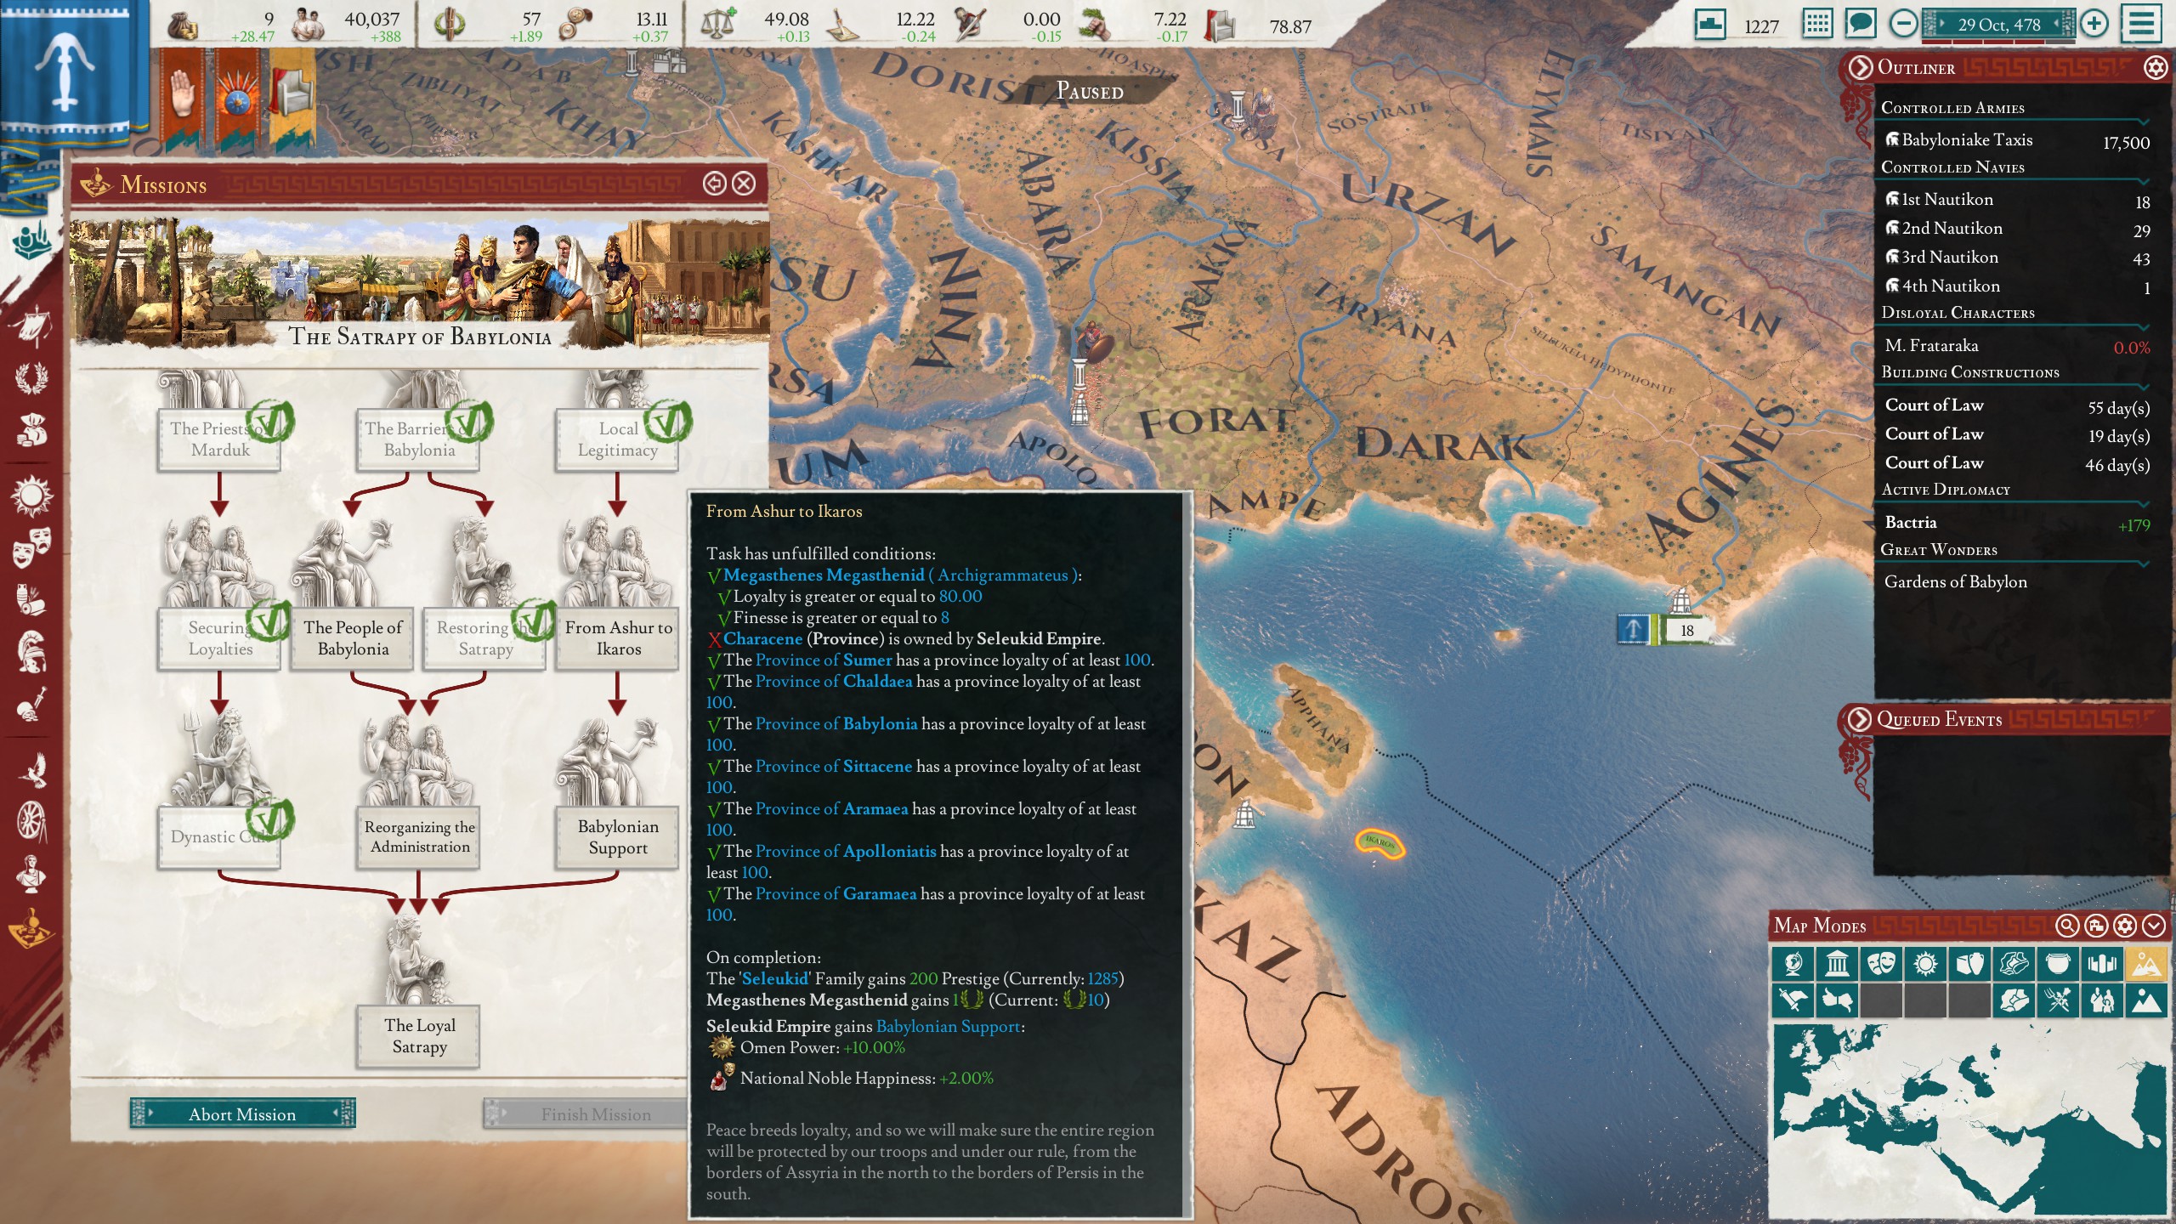Toggle the yellow terrain map mode
Image resolution: width=2176 pixels, height=1224 pixels.
click(2145, 963)
